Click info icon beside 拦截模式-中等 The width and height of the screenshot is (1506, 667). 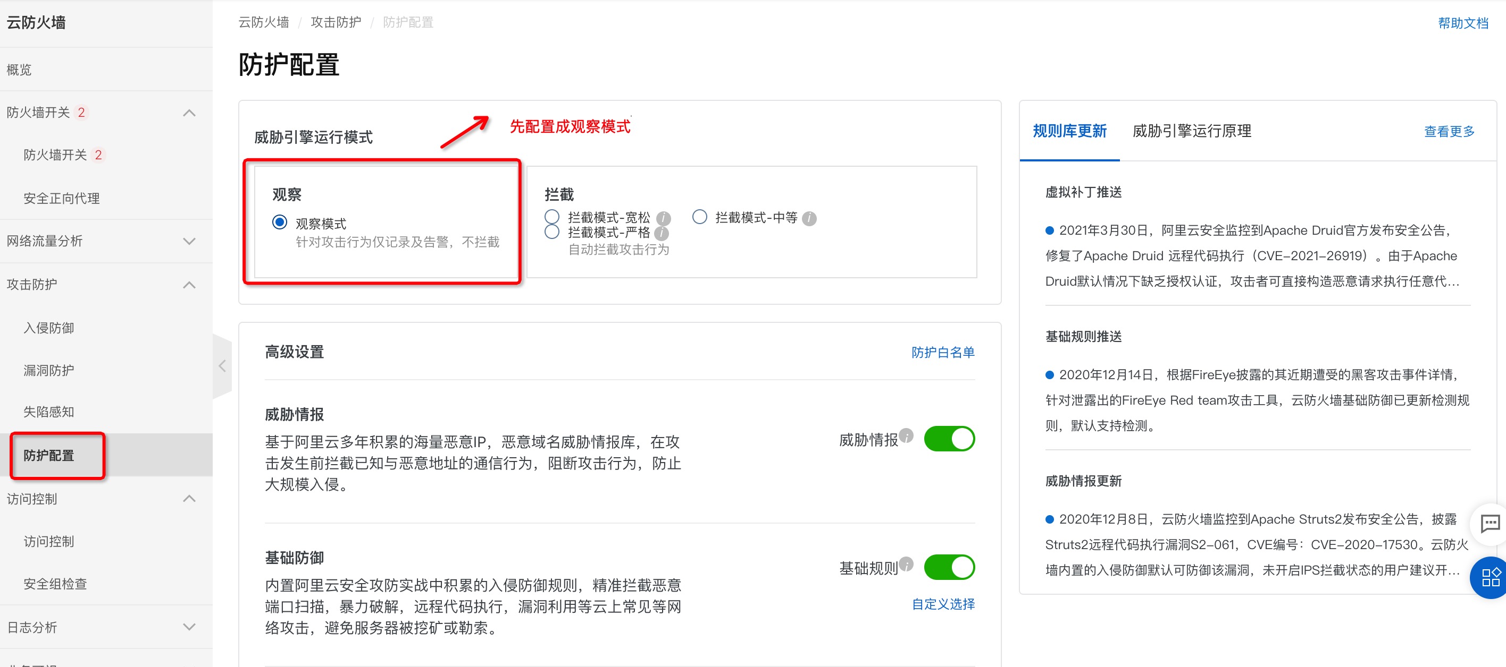click(809, 218)
